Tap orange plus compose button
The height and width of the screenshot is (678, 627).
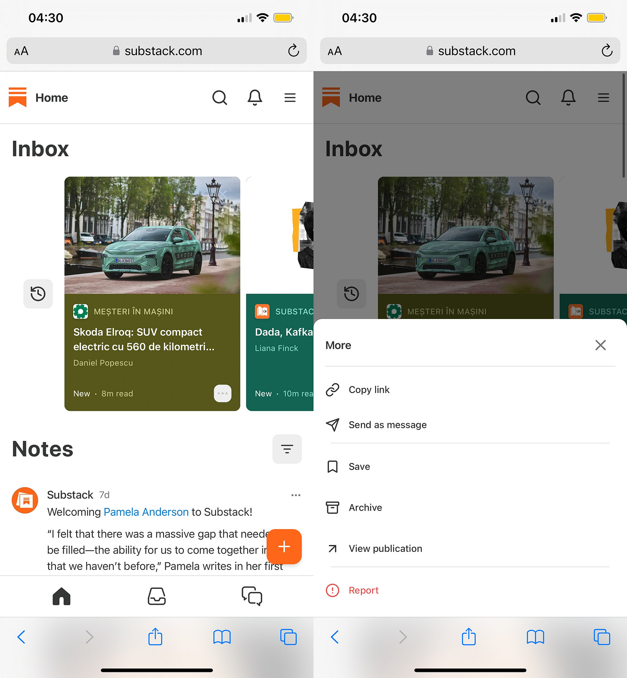(x=284, y=547)
